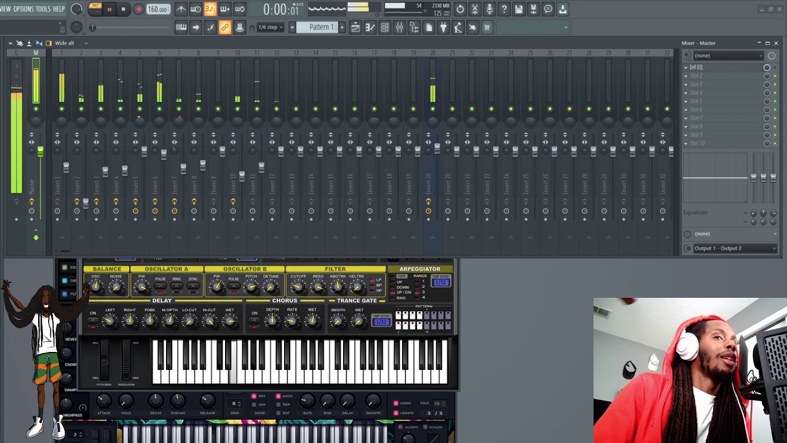Toggle auto-scrolling arrow icon
The width and height of the screenshot is (787, 443).
pyautogui.click(x=196, y=27)
